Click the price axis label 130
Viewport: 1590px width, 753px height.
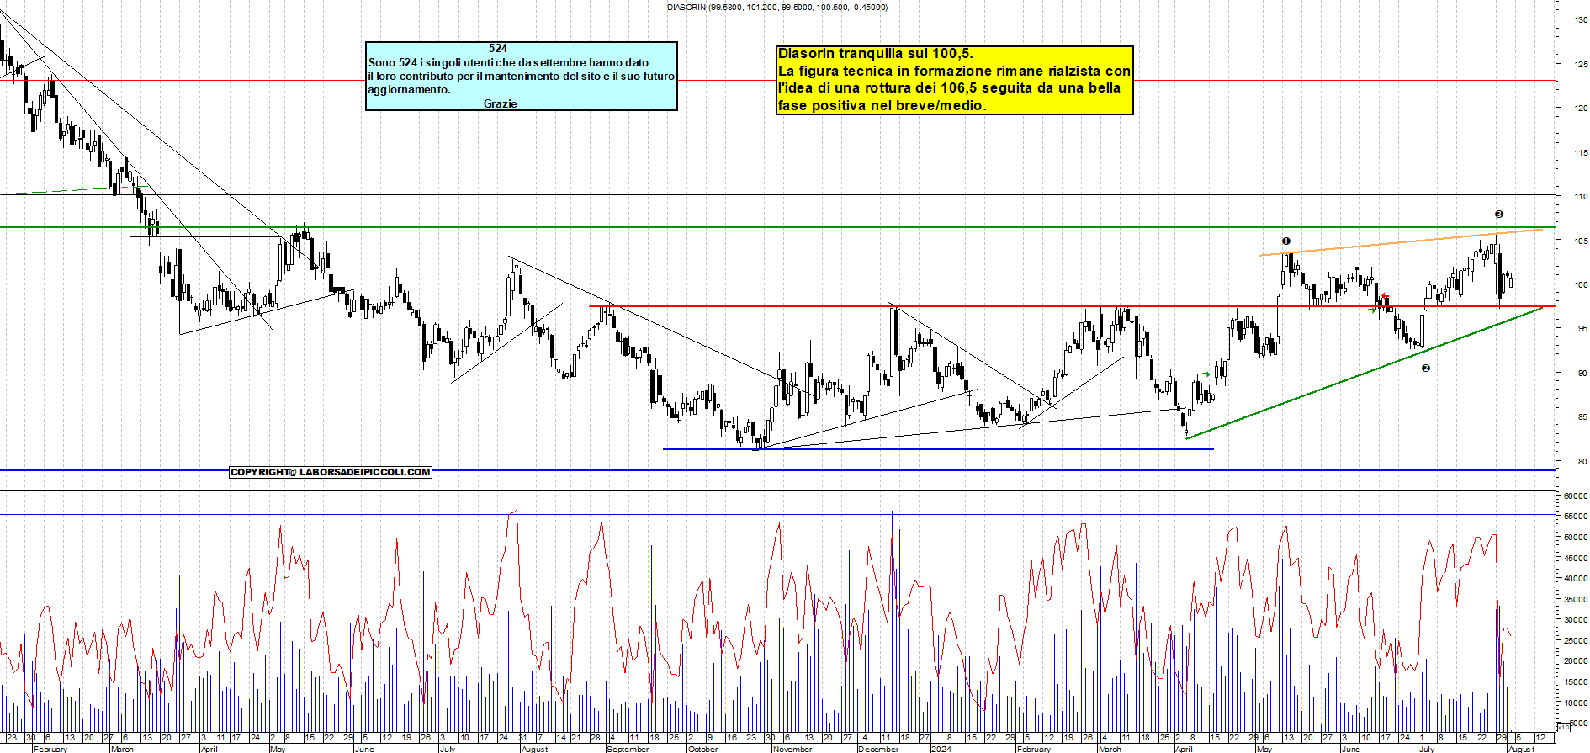tap(1581, 19)
